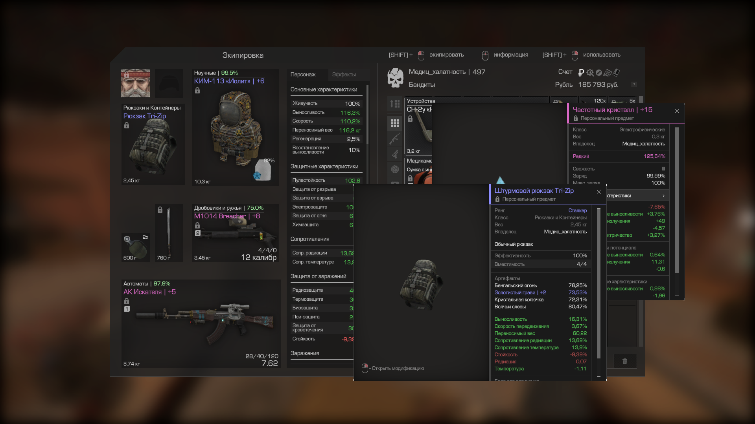The image size is (755, 424).
Task: Click the shield badge on grenade slot
Action: pyautogui.click(x=127, y=239)
